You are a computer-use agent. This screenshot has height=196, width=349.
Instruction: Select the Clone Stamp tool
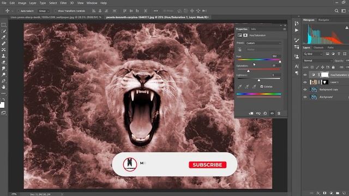[3, 56]
